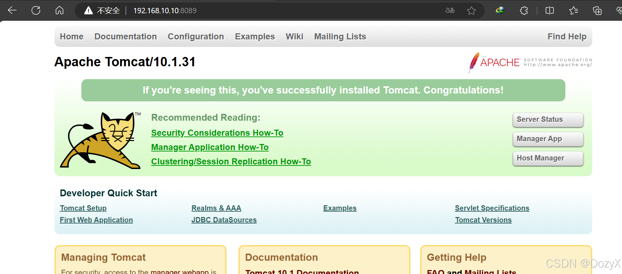Open the Examples link under Developer Quick Start

coord(340,208)
